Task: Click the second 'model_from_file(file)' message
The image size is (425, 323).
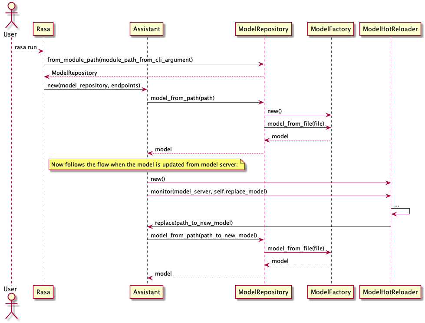Action: [296, 248]
